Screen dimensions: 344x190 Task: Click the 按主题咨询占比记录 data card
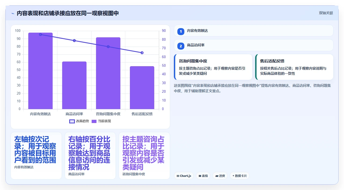point(144,156)
